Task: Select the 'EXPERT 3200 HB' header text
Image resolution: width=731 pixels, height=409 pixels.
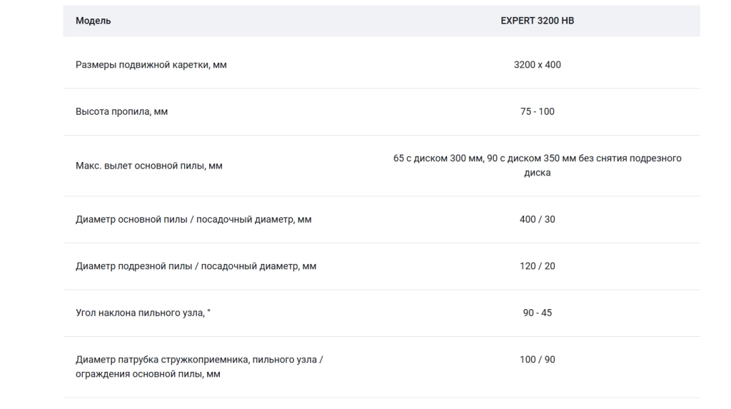Action: coord(537,21)
